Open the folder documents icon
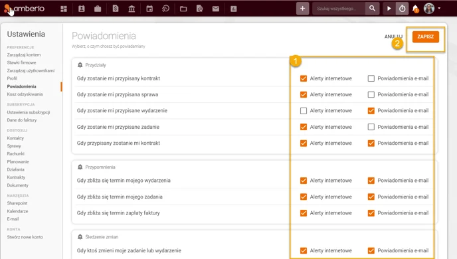The width and height of the screenshot is (457, 259). (183, 9)
